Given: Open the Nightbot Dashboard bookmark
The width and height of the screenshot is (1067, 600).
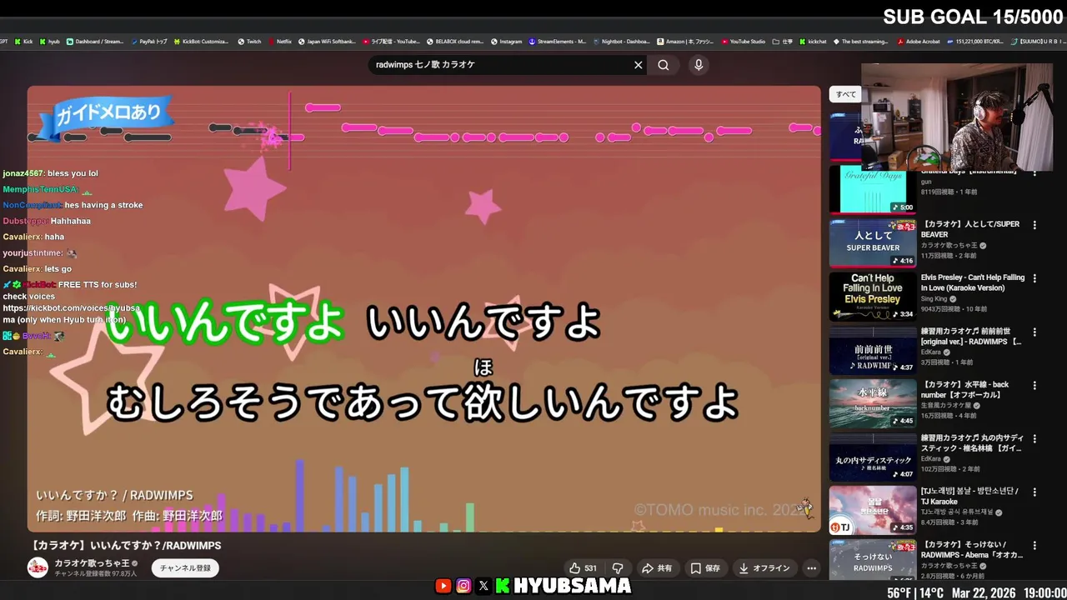Looking at the screenshot, I should pyautogui.click(x=621, y=41).
